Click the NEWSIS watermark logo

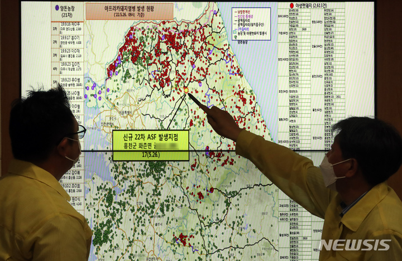tap(354, 245)
